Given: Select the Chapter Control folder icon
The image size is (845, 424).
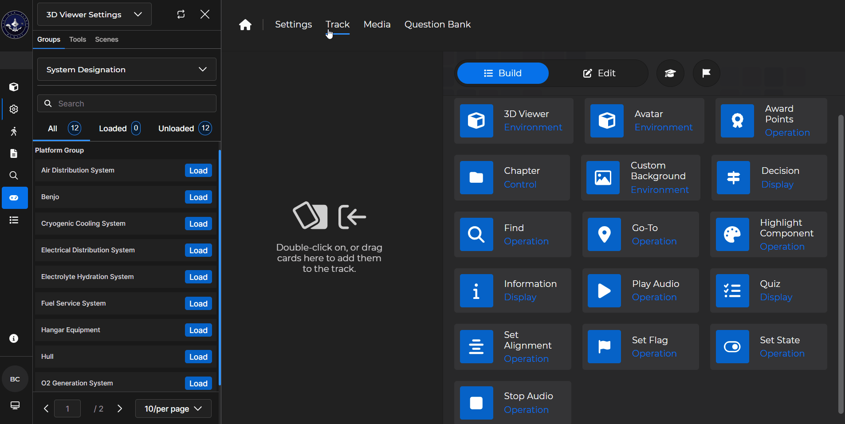Looking at the screenshot, I should [476, 177].
